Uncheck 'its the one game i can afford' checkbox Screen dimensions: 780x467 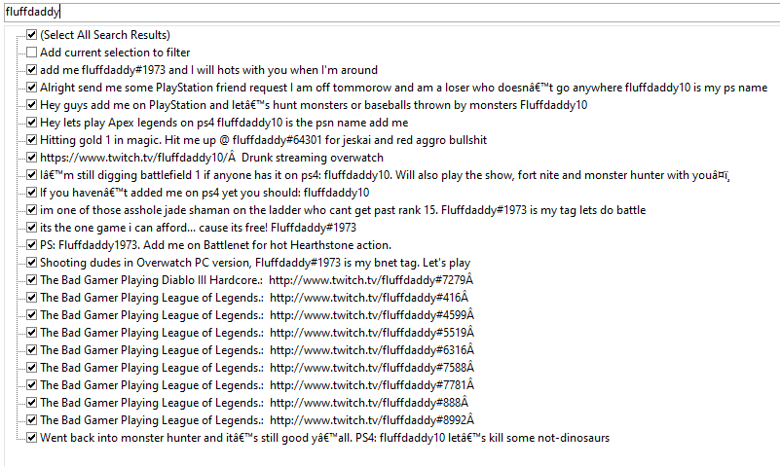pyautogui.click(x=32, y=228)
